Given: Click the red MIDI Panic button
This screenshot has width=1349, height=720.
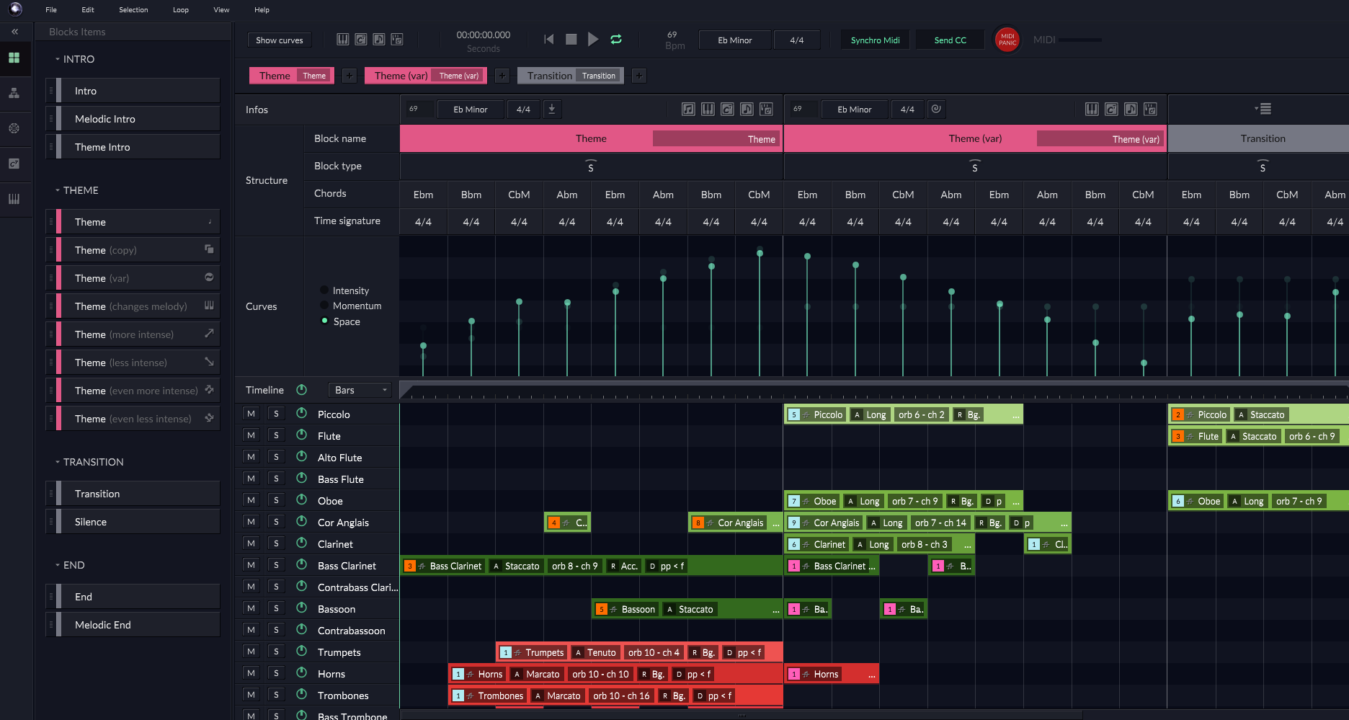Looking at the screenshot, I should point(1007,40).
